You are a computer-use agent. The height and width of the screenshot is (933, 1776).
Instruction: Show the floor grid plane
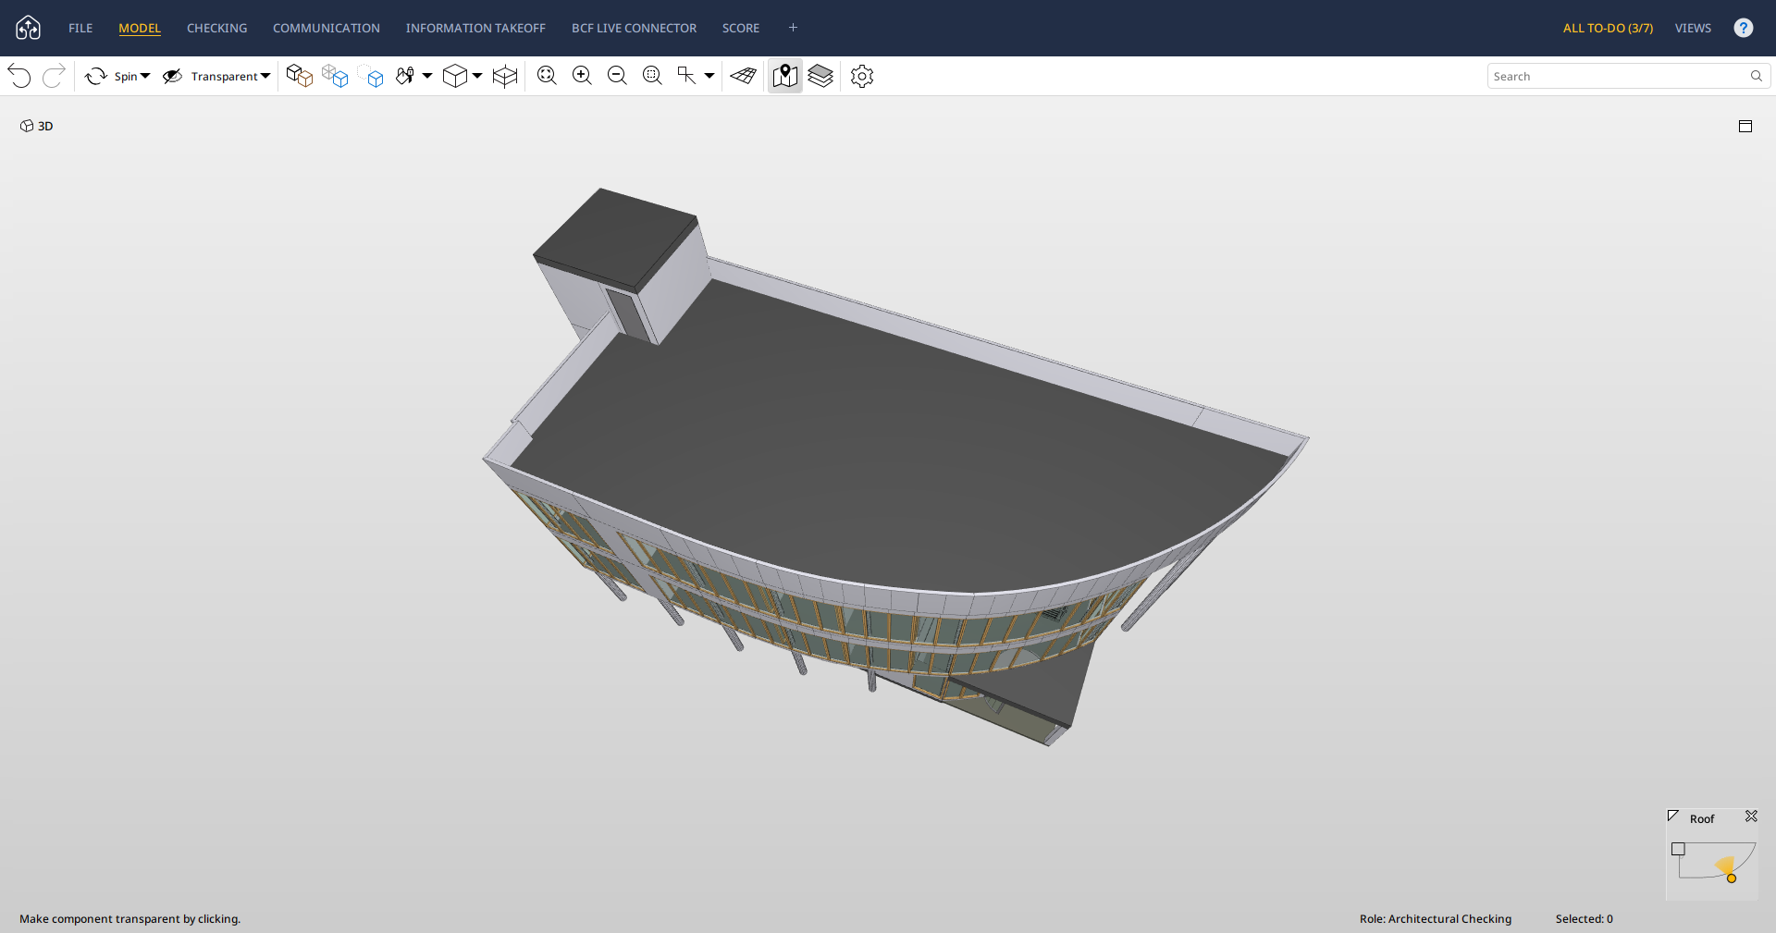[743, 76]
